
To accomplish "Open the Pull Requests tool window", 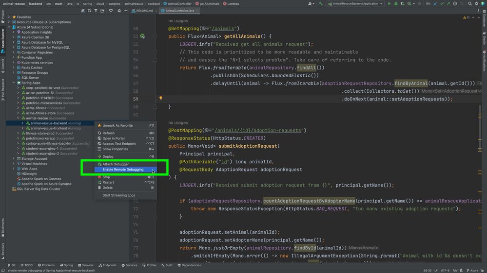I will click(3, 89).
